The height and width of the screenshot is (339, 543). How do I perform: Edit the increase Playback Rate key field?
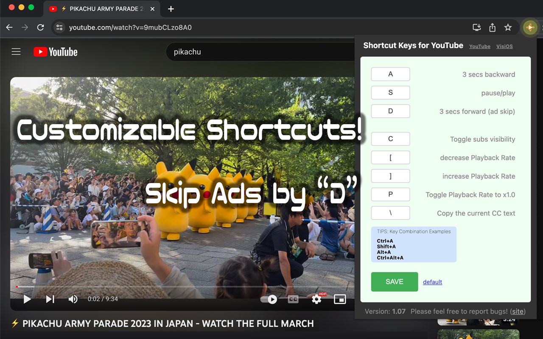[x=390, y=176]
